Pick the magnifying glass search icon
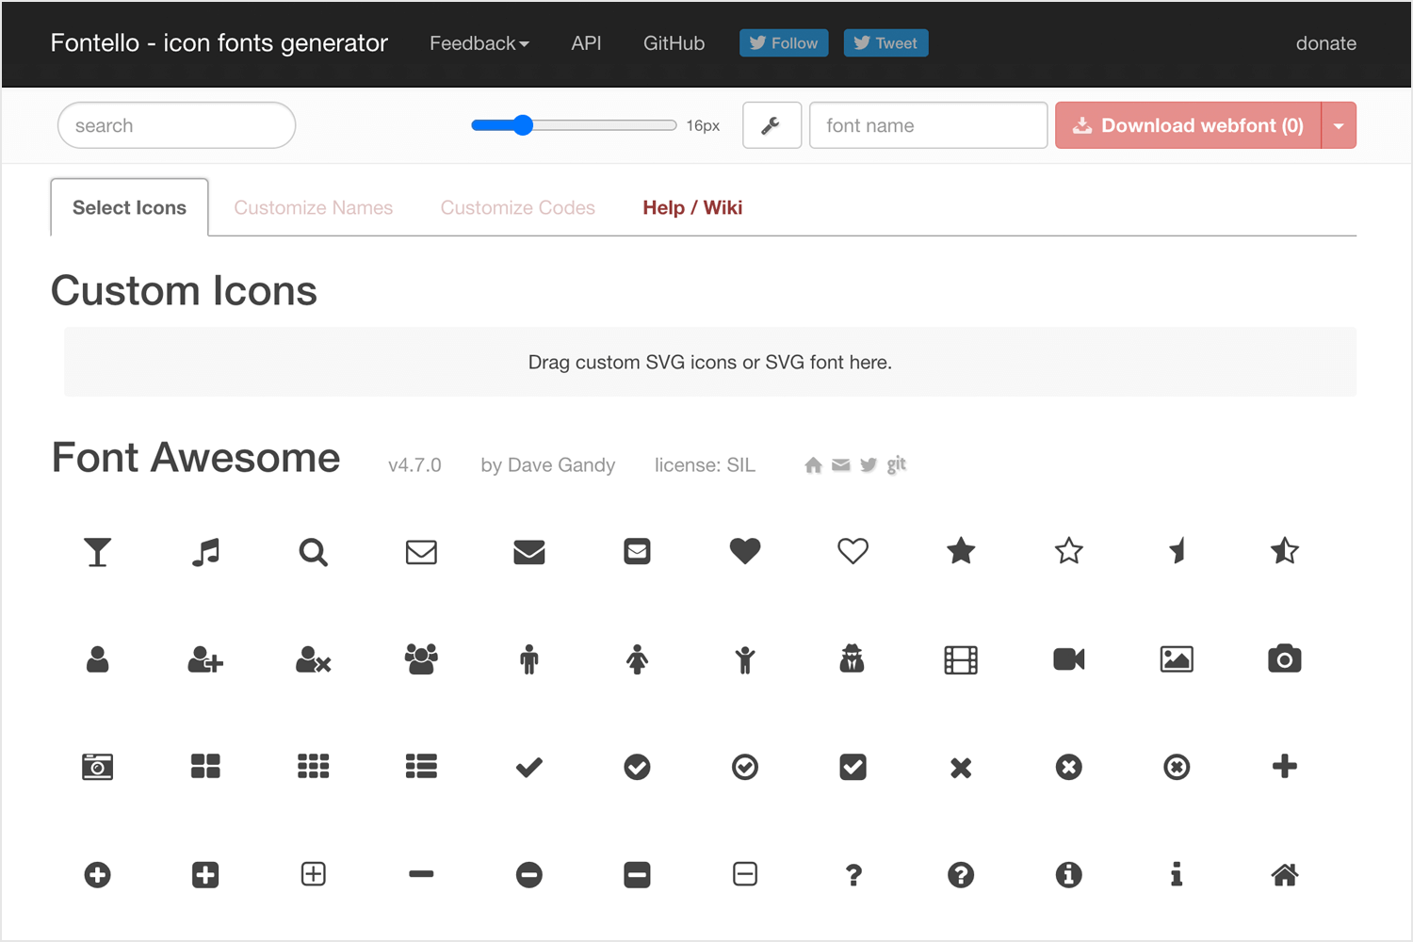 (x=314, y=552)
